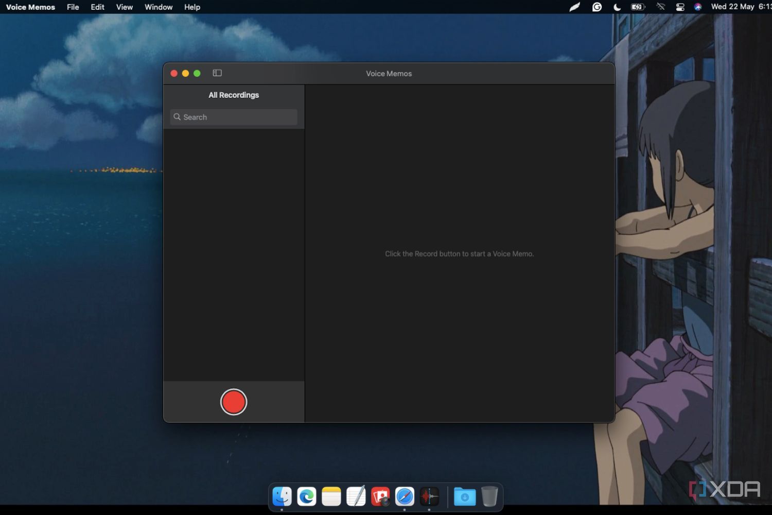The image size is (772, 515).
Task: Open the Edit menu
Action: point(97,7)
